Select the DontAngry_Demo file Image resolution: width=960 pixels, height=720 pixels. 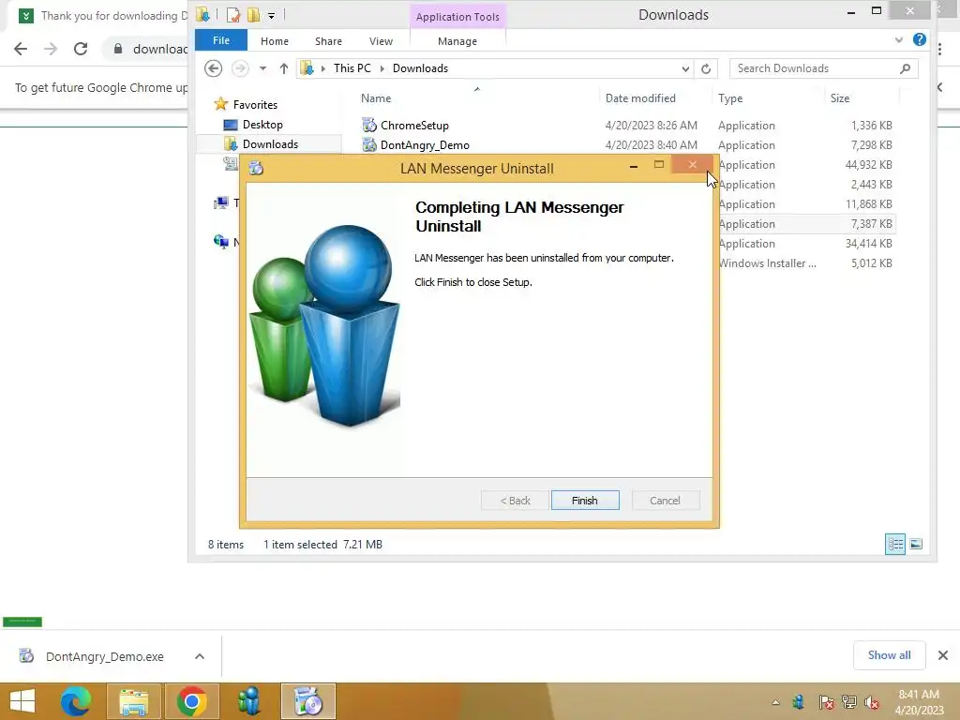pyautogui.click(x=425, y=145)
